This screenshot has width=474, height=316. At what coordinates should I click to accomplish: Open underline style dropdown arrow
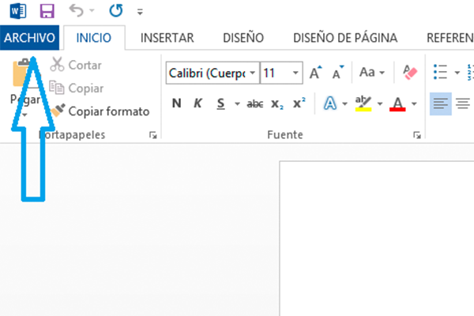tap(237, 104)
